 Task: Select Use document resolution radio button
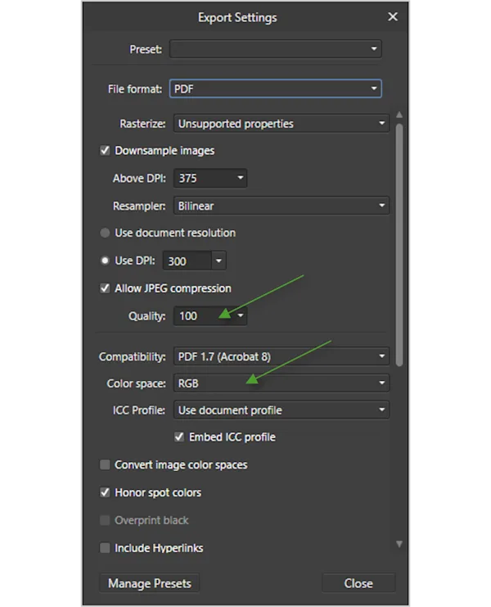(x=105, y=233)
